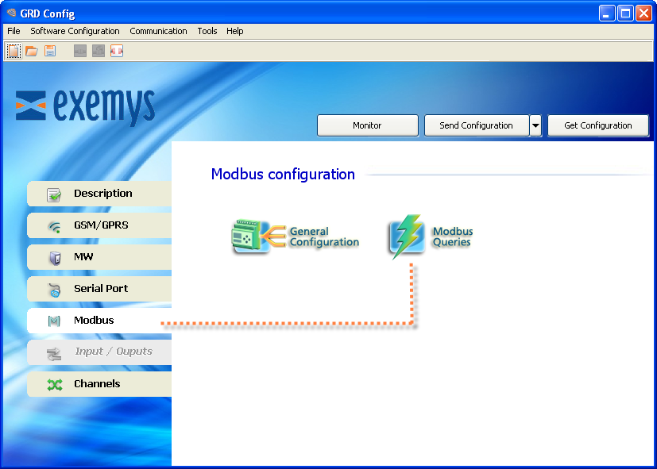Click the Get Configuration button
657x469 pixels.
pyautogui.click(x=597, y=125)
